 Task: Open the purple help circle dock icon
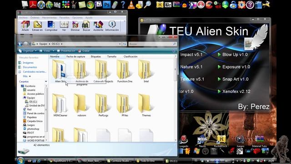tap(250, 5)
